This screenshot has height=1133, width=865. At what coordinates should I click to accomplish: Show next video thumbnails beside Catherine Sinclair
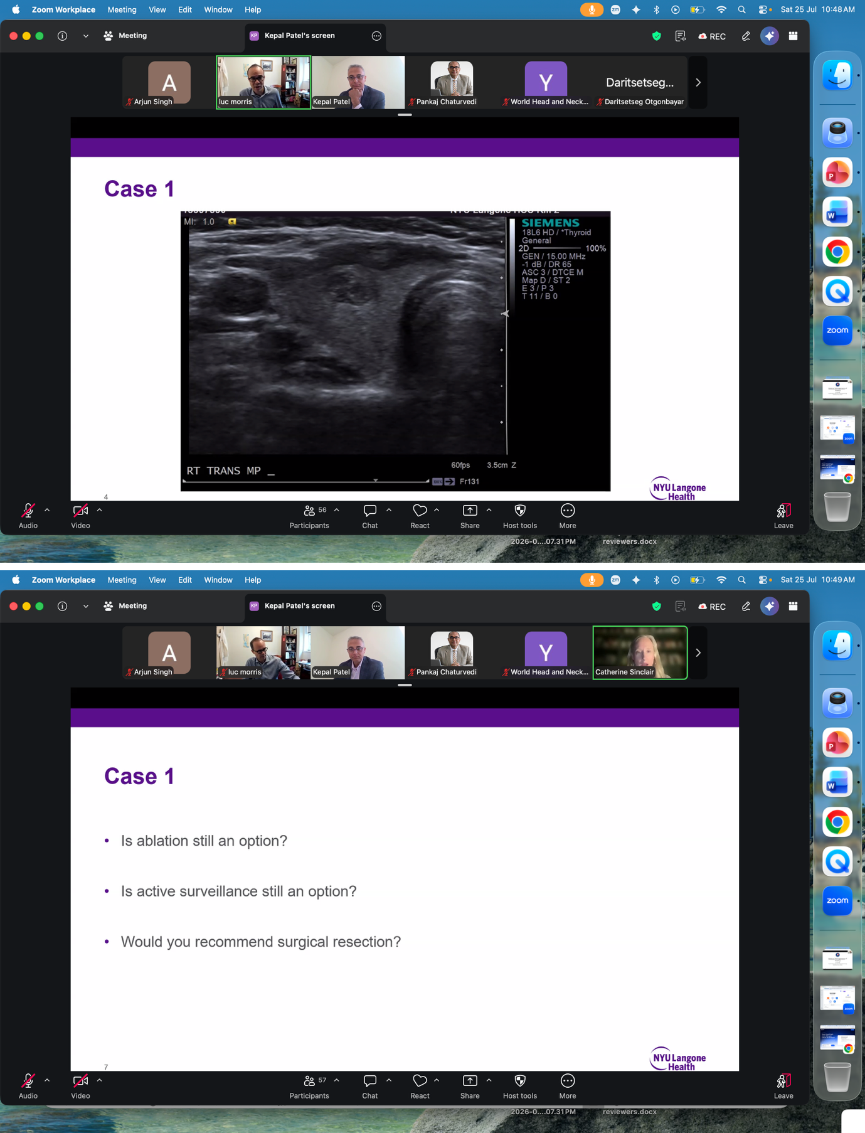click(x=698, y=653)
